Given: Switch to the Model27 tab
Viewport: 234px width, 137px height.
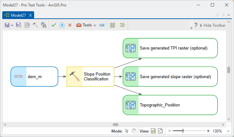Looking at the screenshot, I should [18, 15].
